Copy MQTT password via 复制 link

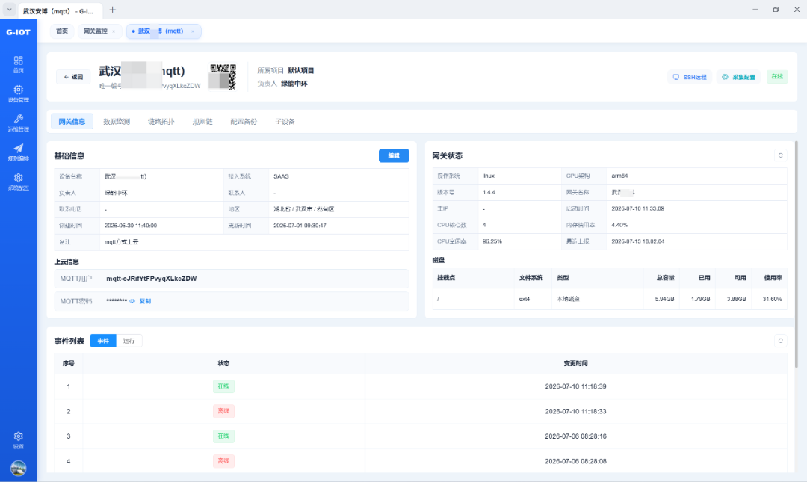click(x=145, y=301)
